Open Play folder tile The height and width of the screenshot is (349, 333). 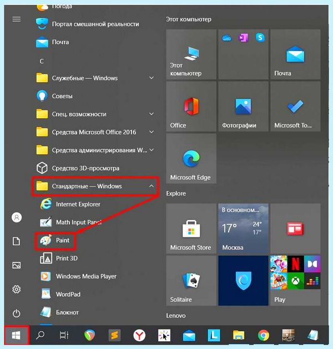[295, 281]
